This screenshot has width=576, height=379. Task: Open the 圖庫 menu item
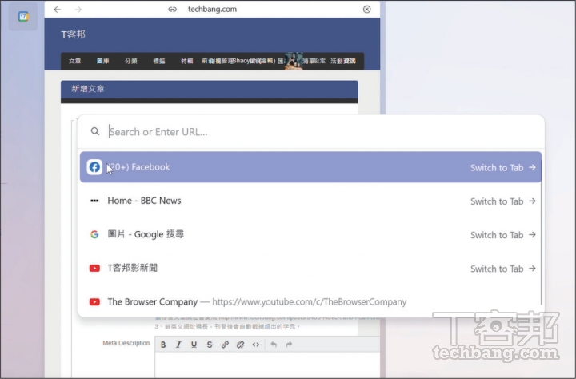click(103, 61)
